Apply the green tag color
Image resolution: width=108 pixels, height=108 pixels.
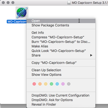(x=51, y=84)
